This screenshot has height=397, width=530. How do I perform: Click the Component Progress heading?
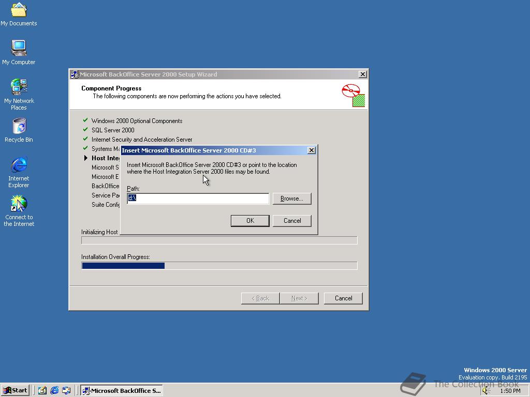pos(111,88)
